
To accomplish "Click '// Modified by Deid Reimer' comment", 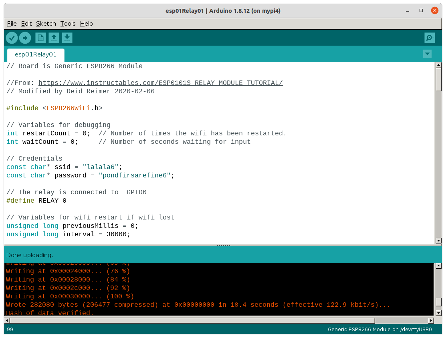I will 81,91.
